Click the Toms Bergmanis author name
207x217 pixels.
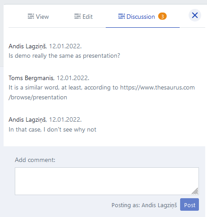pyautogui.click(x=31, y=78)
